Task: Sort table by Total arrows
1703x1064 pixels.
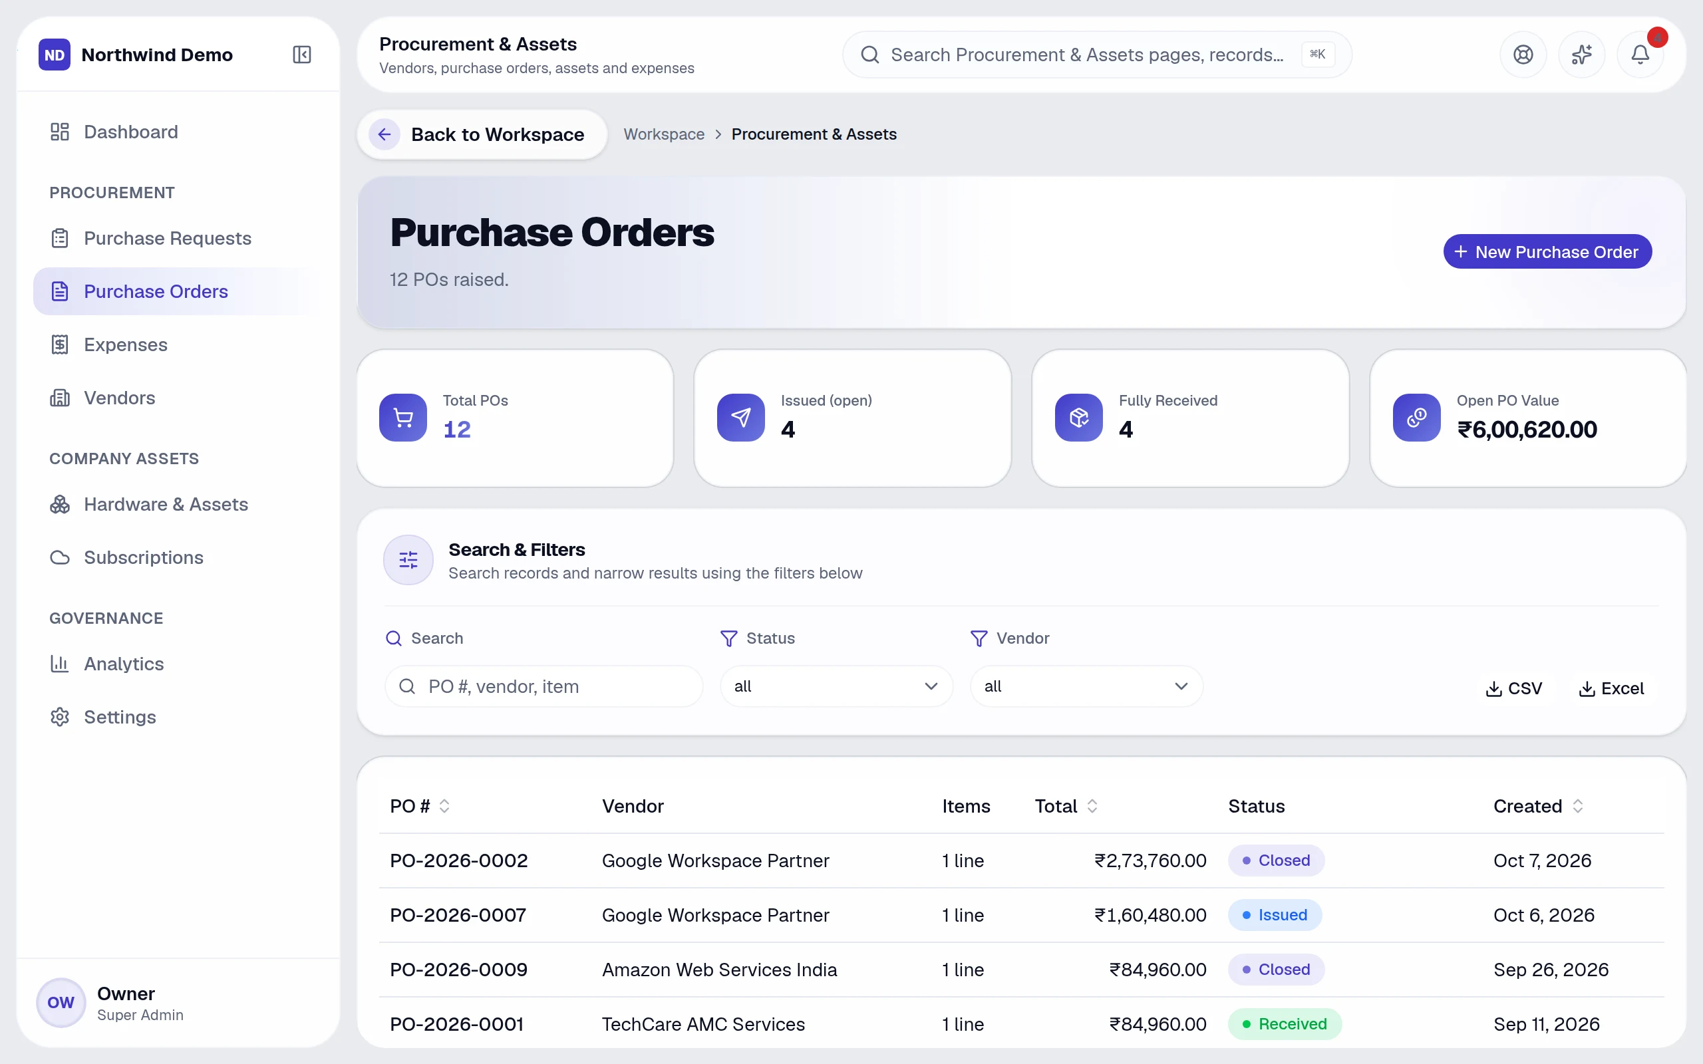Action: [1092, 806]
